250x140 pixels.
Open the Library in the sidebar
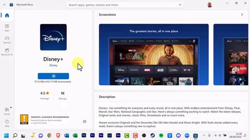(7, 111)
